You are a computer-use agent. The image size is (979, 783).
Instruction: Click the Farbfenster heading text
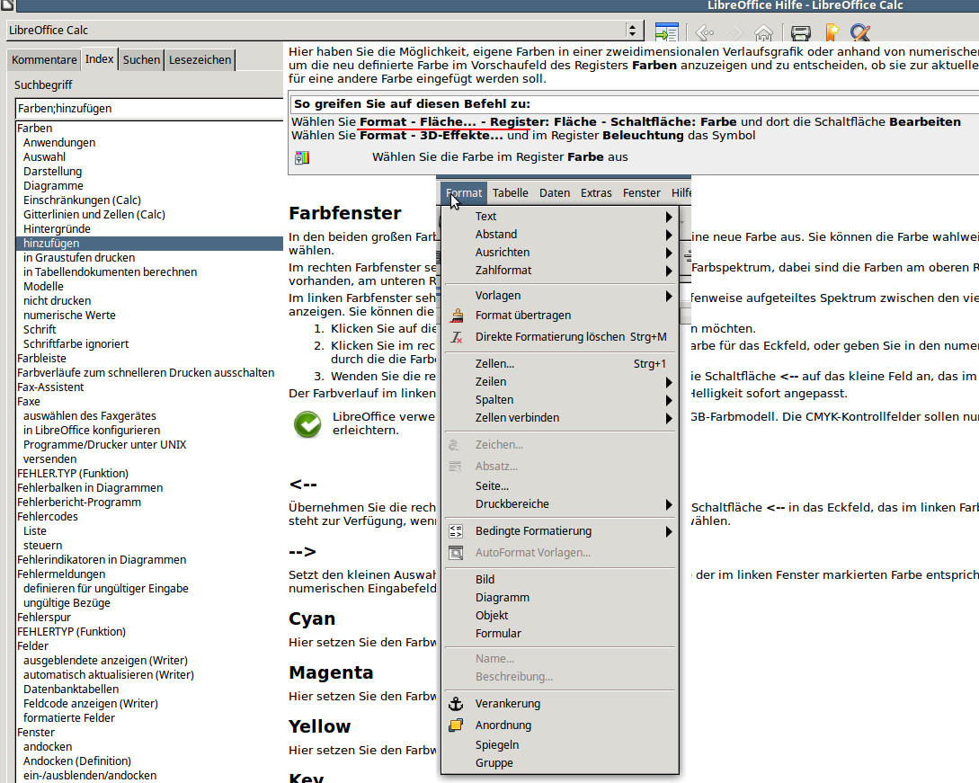click(x=344, y=213)
